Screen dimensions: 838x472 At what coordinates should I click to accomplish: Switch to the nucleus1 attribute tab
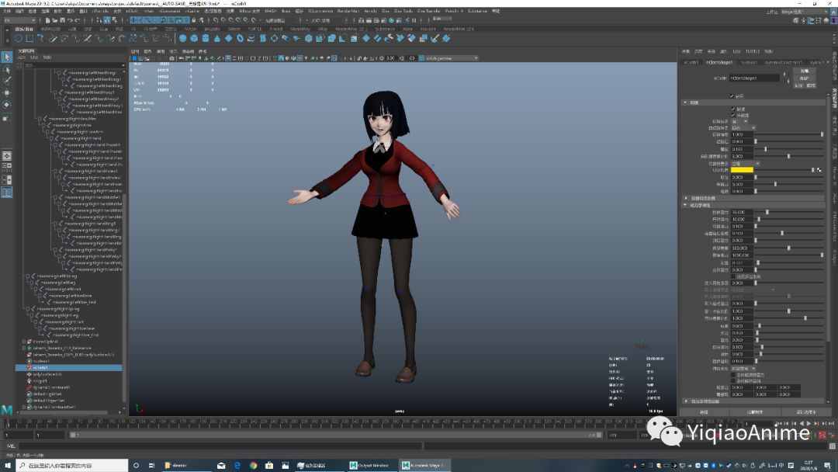749,63
